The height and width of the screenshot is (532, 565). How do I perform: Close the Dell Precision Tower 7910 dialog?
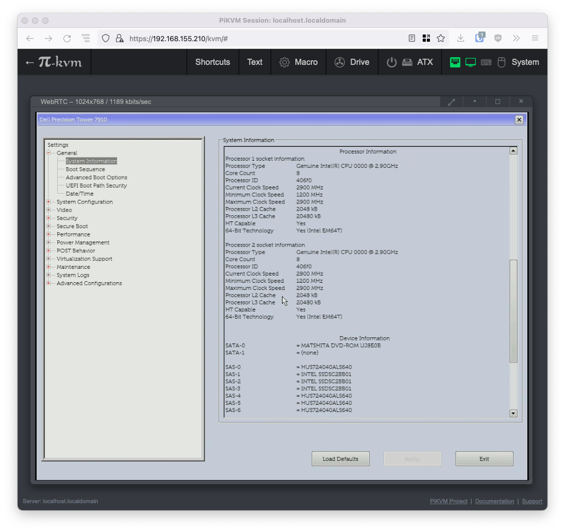519,119
